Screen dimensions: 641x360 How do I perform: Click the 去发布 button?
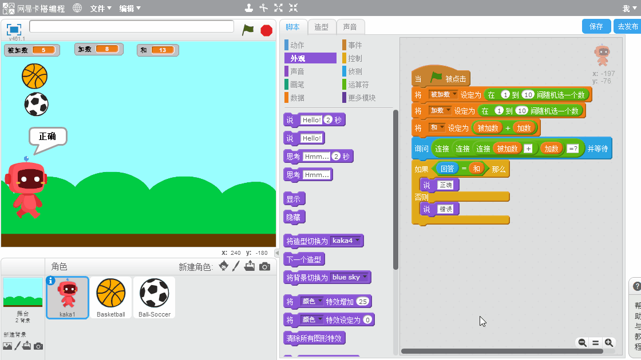(627, 26)
